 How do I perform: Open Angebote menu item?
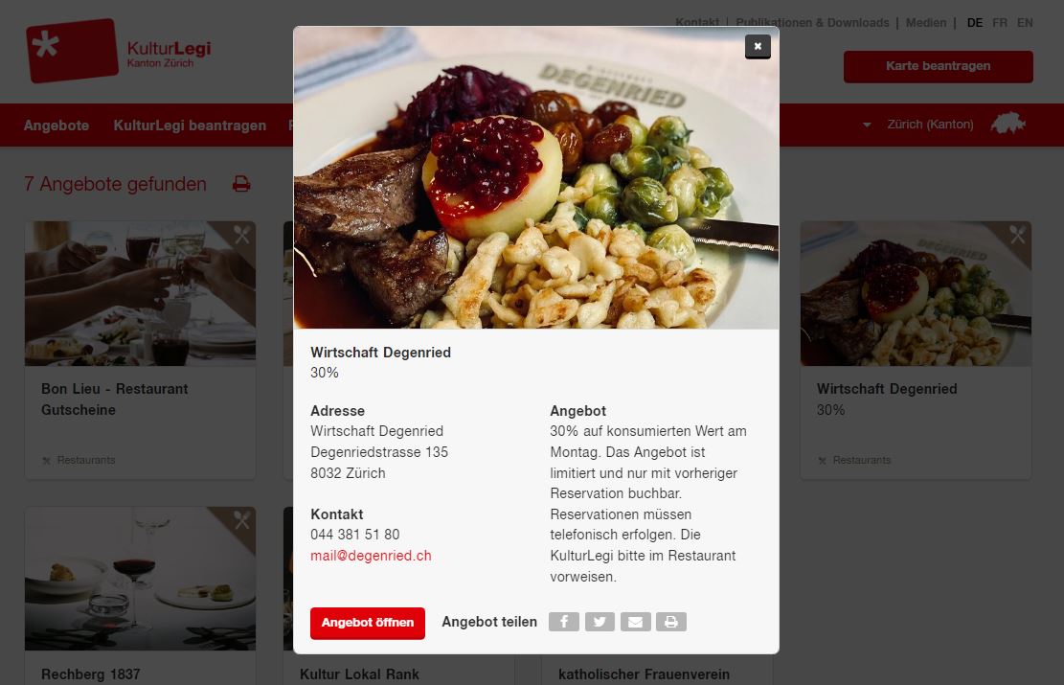[57, 126]
